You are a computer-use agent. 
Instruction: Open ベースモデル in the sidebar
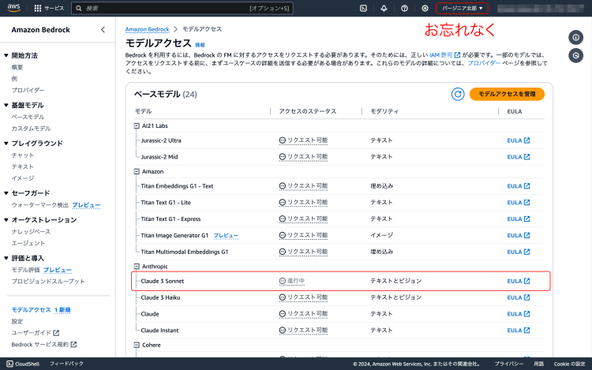tap(28, 117)
